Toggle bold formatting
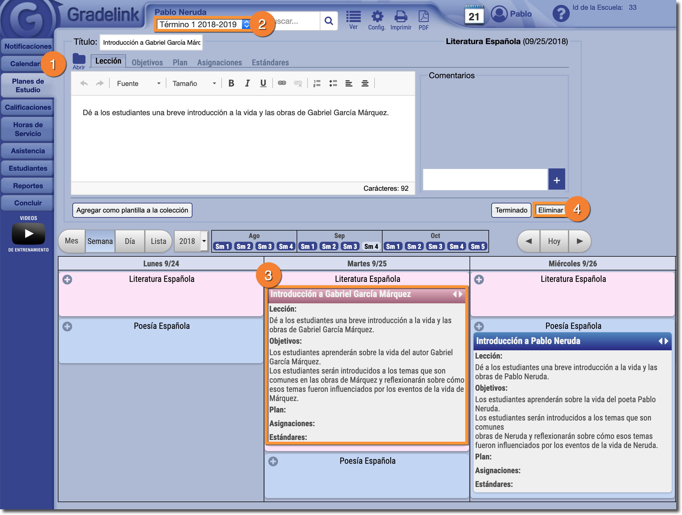682x515 pixels. (231, 83)
